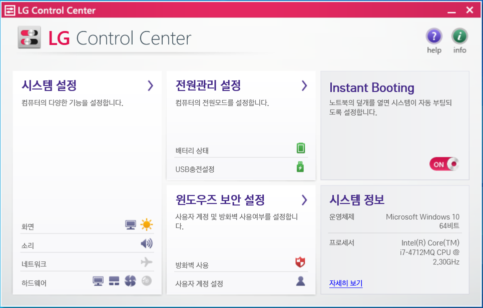The height and width of the screenshot is (308, 483).
Task: Click the LG Control Center logo icon
Action: pyautogui.click(x=29, y=37)
